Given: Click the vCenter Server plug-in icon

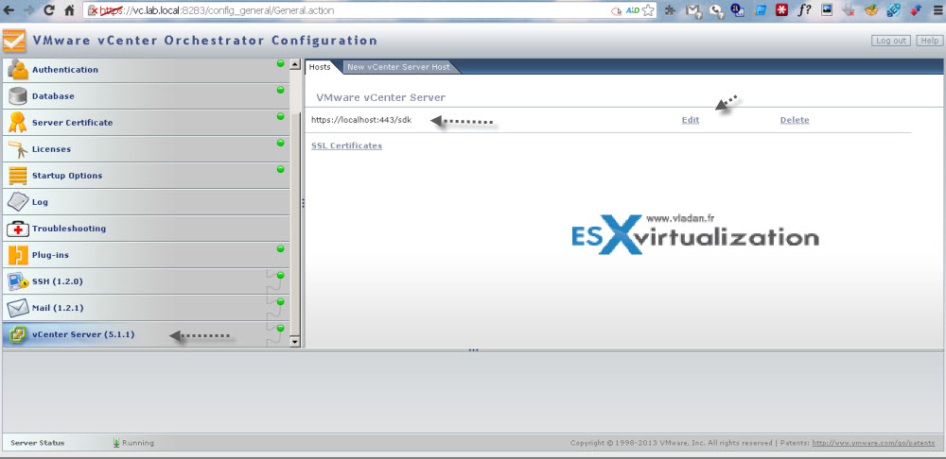Looking at the screenshot, I should (17, 334).
